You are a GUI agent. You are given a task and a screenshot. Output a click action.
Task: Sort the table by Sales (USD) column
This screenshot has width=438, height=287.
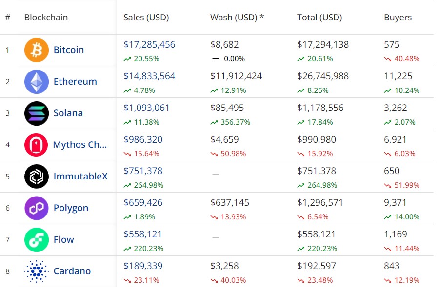pos(146,18)
